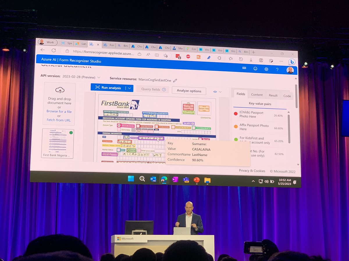The width and height of the screenshot is (349, 261).
Task: Open the split screen icon in address bar
Action: (x=157, y=55)
